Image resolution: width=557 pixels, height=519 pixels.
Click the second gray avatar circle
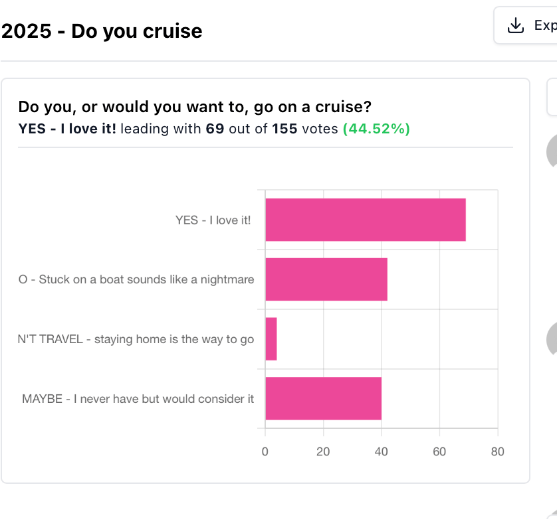click(x=552, y=340)
